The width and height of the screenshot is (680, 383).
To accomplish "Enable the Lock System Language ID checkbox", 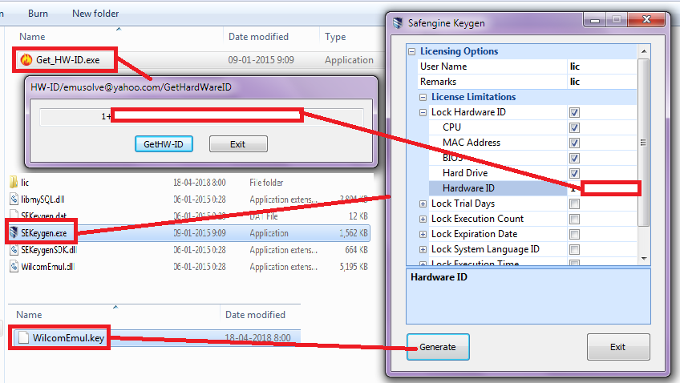I will 575,249.
